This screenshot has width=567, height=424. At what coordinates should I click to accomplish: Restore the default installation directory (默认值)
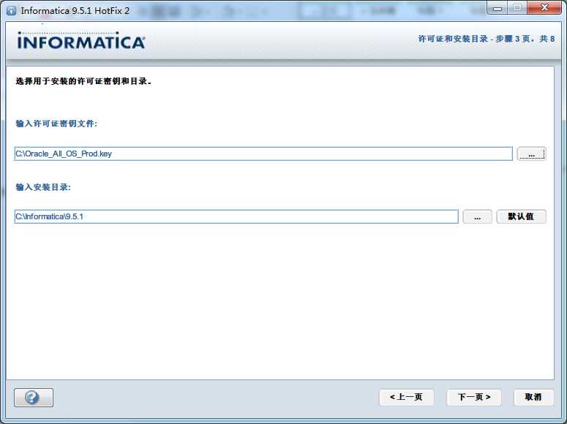[x=521, y=216]
